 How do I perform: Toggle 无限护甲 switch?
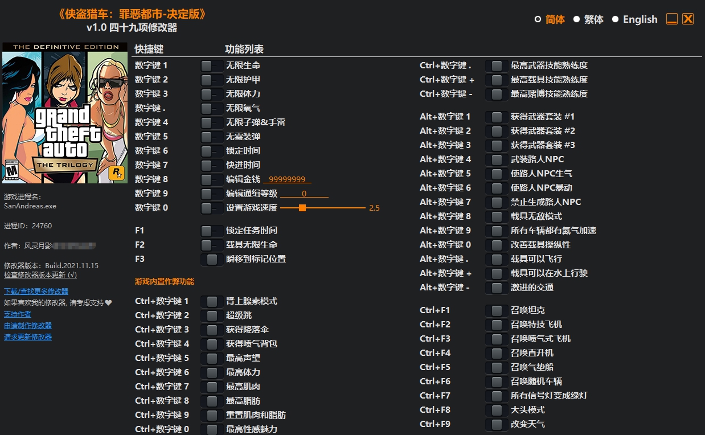pyautogui.click(x=212, y=80)
